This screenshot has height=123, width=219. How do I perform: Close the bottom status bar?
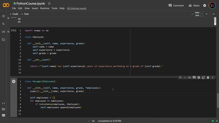[217, 121]
